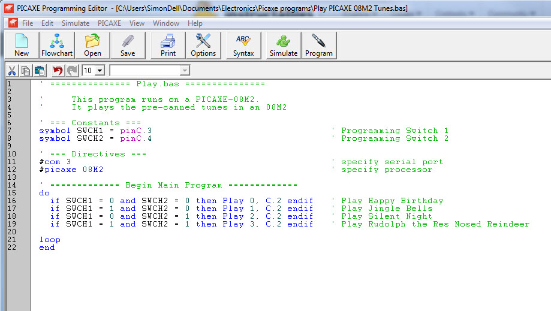551x311 pixels.
Task: Open the font size 10 dropdown arrow
Action: (100, 71)
